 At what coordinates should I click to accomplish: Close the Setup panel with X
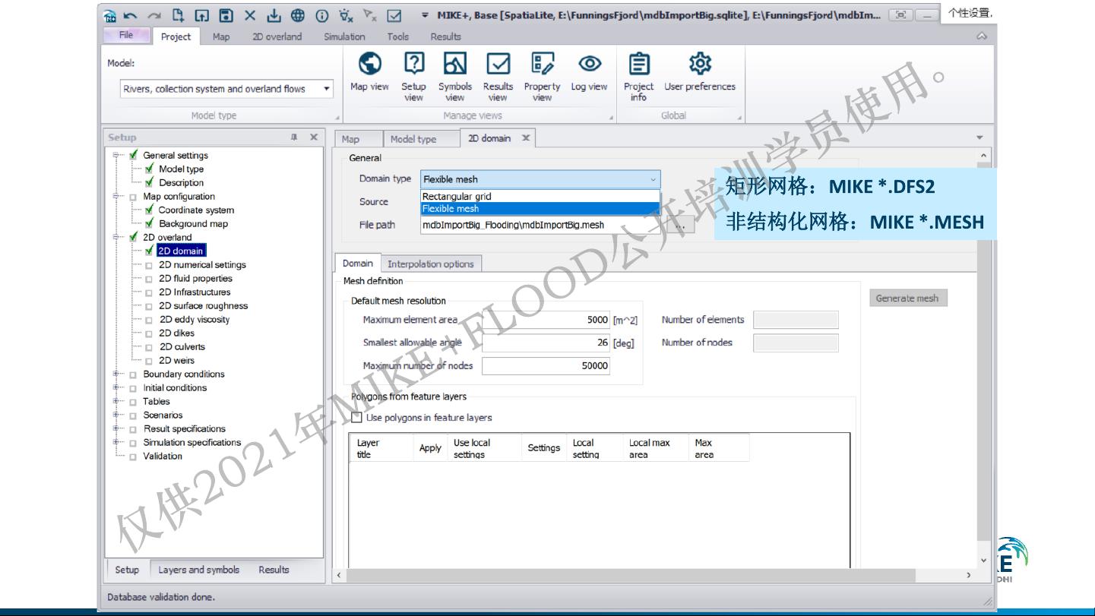(313, 137)
